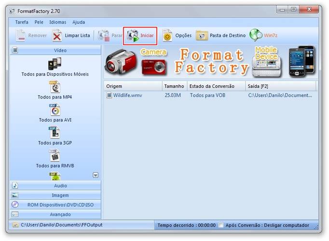This screenshot has width=329, height=241.
Task: Open the Pasta de Destino folder icon
Action: (202, 36)
